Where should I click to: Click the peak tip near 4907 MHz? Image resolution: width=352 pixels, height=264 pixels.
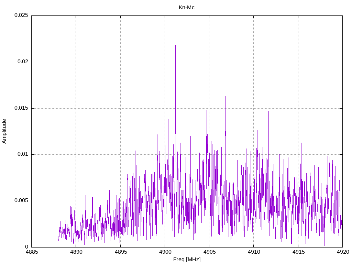225,97
